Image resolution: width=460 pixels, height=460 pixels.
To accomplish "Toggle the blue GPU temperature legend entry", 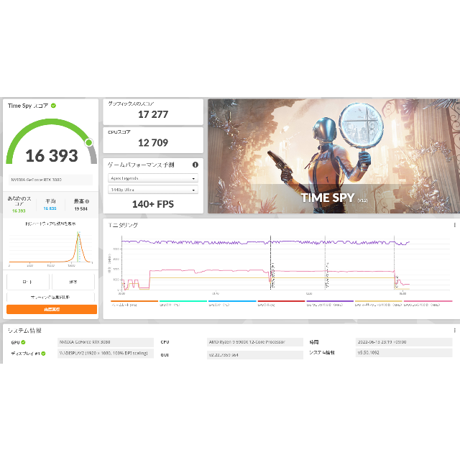I will click(x=232, y=303).
